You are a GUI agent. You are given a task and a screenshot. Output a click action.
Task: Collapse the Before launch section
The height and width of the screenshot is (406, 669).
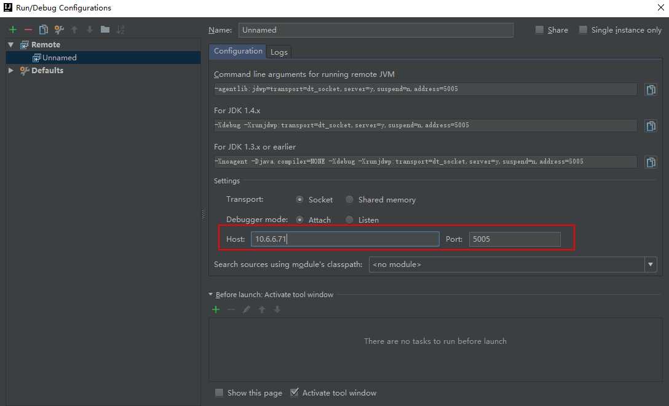[x=210, y=294]
